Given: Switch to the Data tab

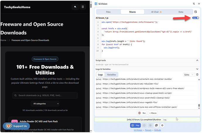Looking at the screenshot, I should point(181,12).
